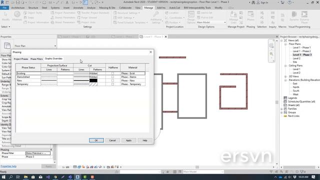Click the Windows Start button

tap(3, 177)
